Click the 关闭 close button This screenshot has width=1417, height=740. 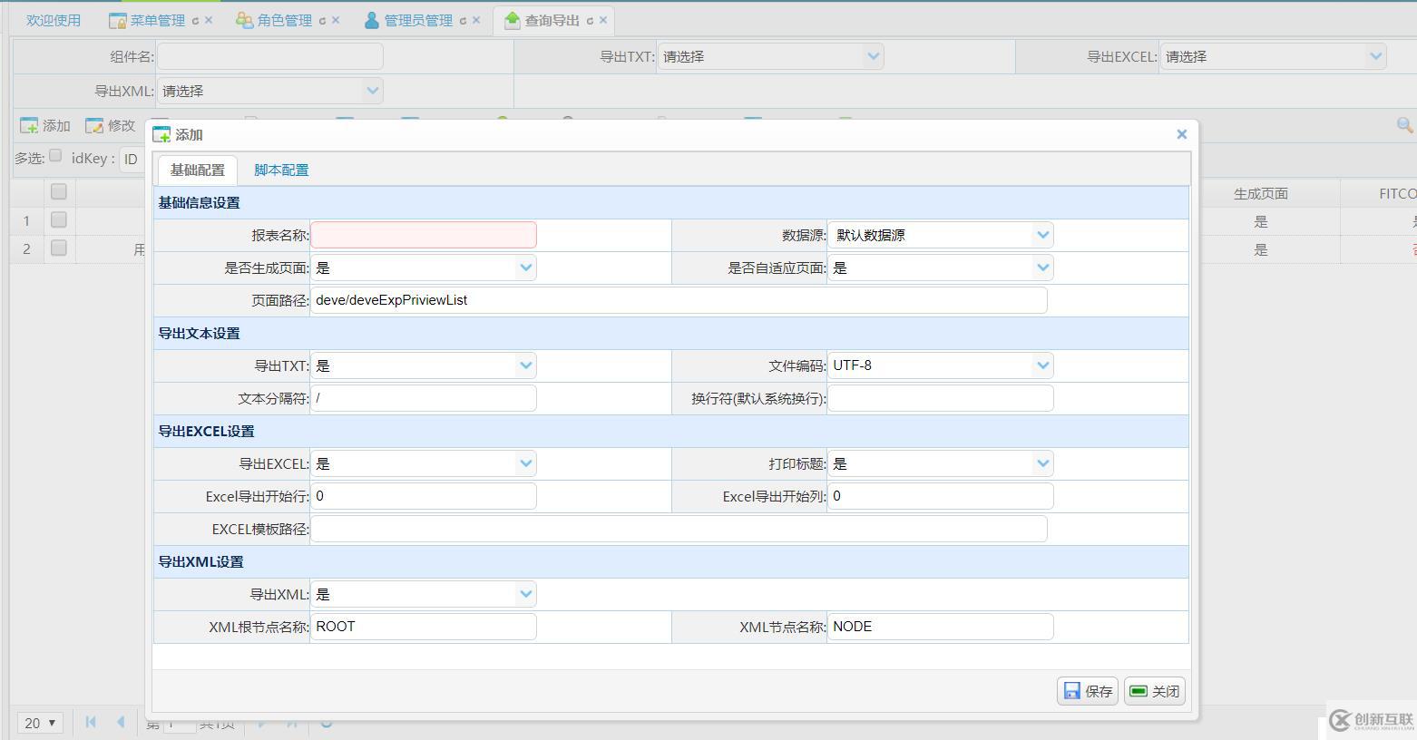tap(1154, 690)
